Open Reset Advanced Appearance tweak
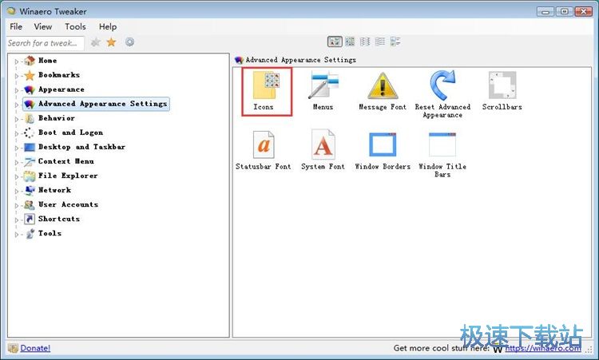The image size is (599, 360). click(x=442, y=95)
